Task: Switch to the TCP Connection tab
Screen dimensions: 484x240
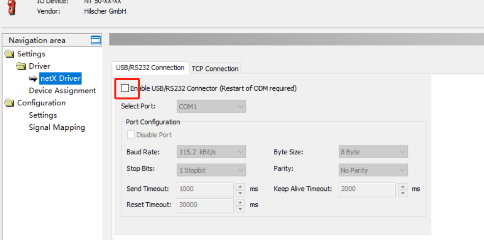Action: point(215,69)
